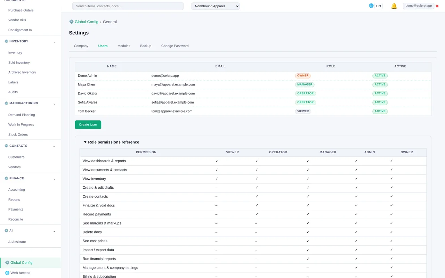Open the EN language selector
Viewport: 445px width, 278px height.
379,6
